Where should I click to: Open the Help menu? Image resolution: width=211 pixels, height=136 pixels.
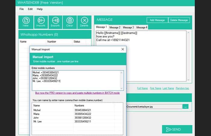click(x=40, y=9)
